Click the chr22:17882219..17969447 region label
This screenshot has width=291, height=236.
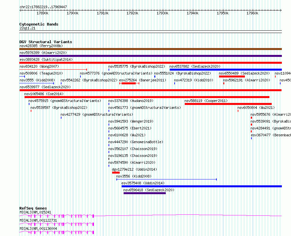43,7
